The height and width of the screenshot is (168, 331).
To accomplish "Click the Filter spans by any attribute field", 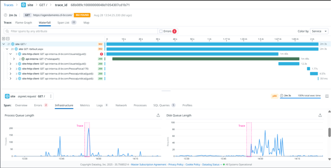I will click(81, 31).
